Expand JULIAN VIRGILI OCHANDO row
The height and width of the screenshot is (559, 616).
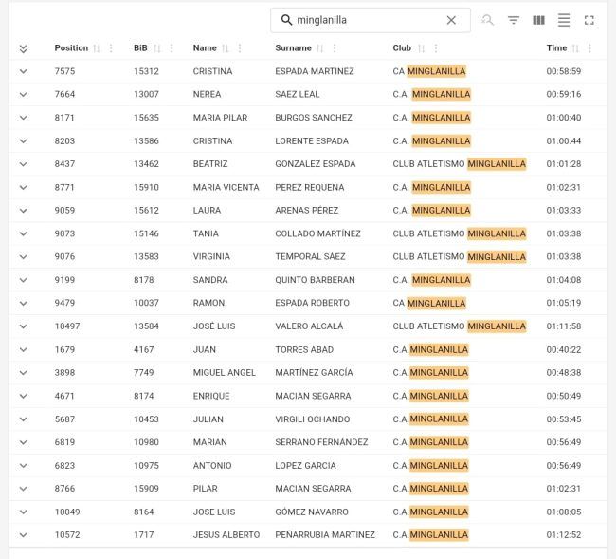[23, 419]
